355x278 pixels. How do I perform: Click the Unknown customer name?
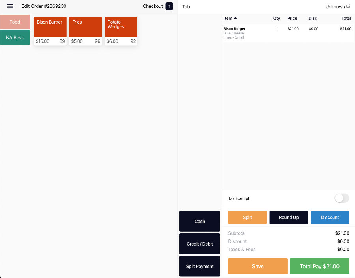(335, 7)
